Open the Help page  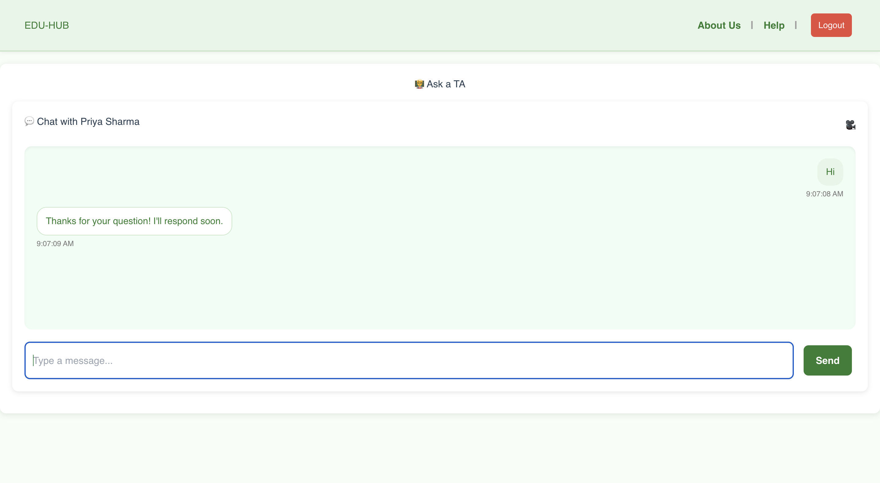774,25
